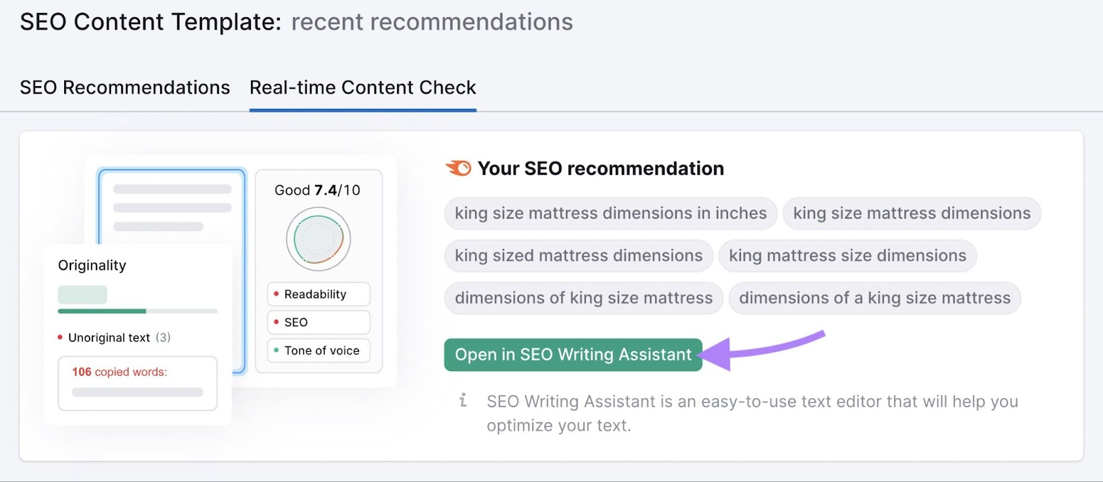This screenshot has height=482, width=1103.
Task: Click the SEO metric box
Action: [318, 322]
